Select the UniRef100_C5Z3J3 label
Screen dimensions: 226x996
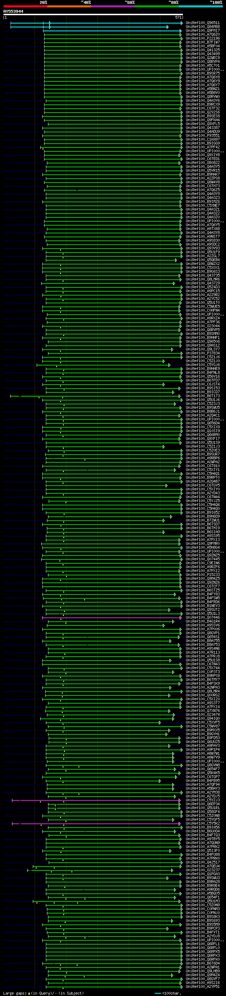tap(202, 403)
